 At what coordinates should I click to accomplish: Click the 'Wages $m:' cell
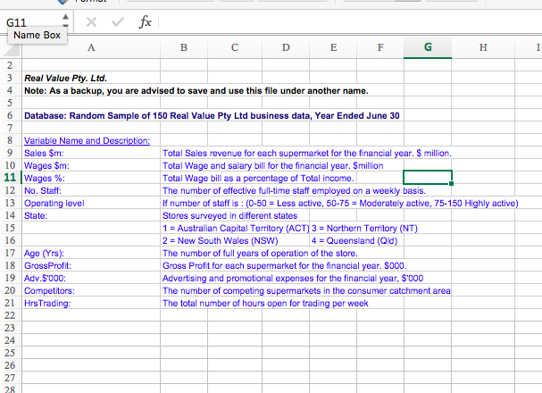coord(91,165)
